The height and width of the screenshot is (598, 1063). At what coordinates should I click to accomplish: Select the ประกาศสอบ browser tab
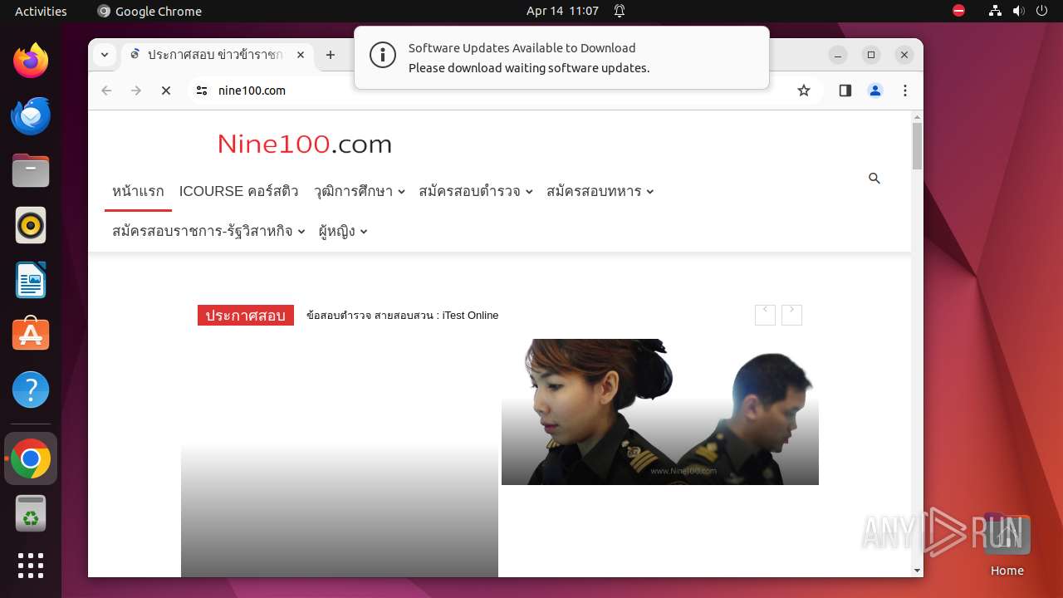click(x=216, y=55)
